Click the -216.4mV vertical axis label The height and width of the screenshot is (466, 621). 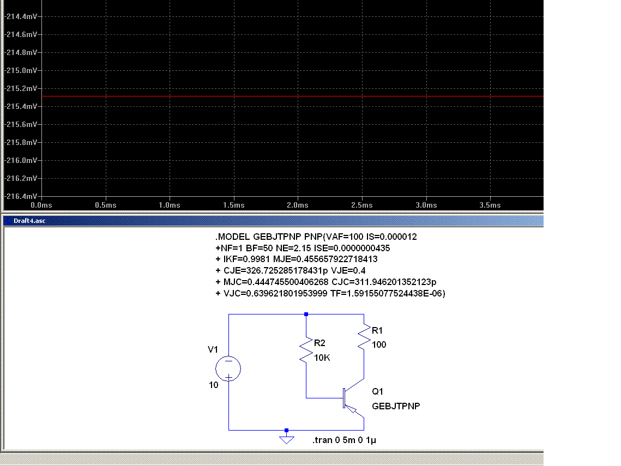click(21, 196)
